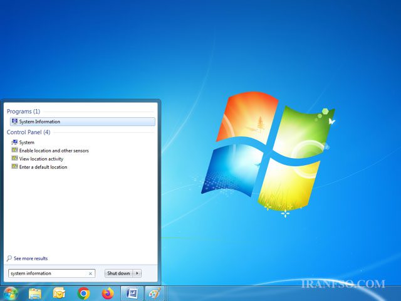Switch to Microsoft Word in taskbar
This screenshot has height=301, width=401.
[x=132, y=293]
